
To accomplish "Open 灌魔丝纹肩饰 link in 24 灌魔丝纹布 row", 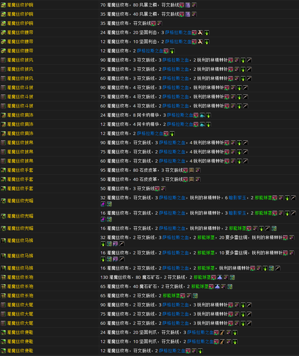I will (20, 115).
